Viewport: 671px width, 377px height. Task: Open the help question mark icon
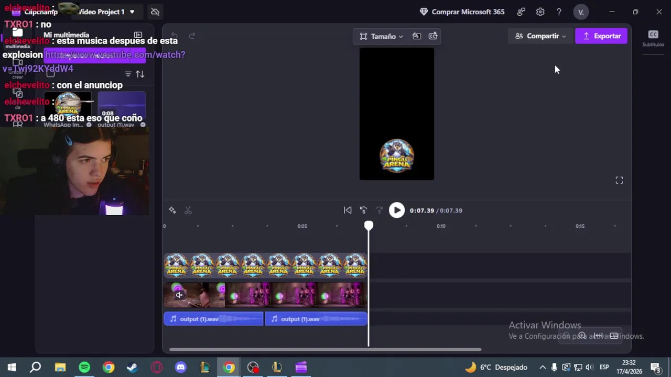(559, 12)
